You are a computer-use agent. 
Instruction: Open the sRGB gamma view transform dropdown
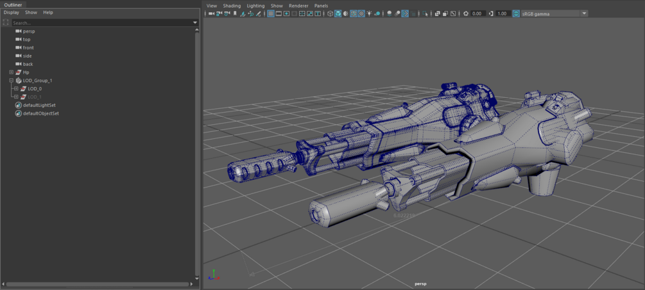(555, 13)
